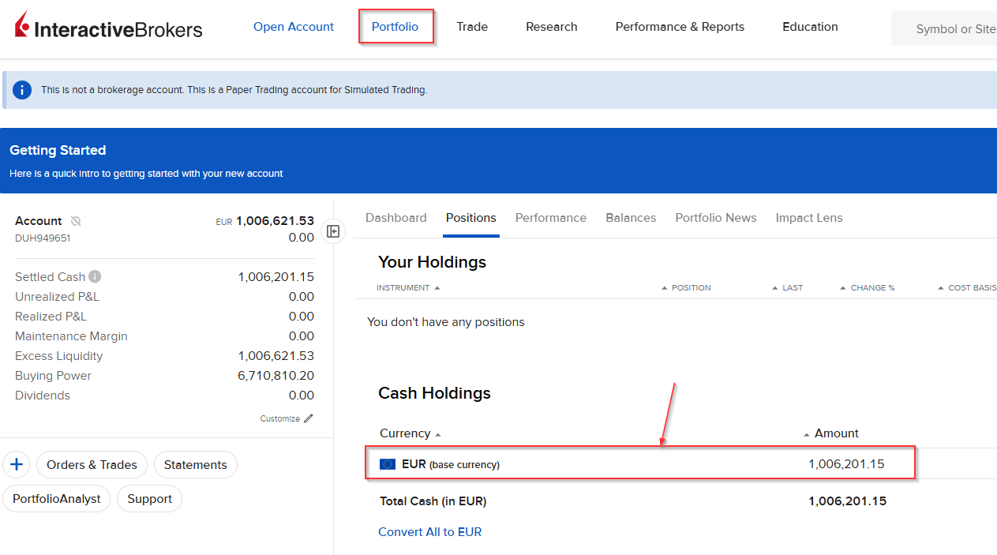Image resolution: width=997 pixels, height=555 pixels.
Task: Click Convert All to EUR
Action: (x=429, y=531)
